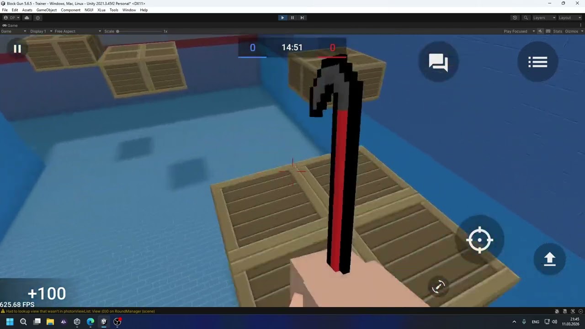Toggle Unity Play mode button
Viewport: 585px width, 329px height.
[282, 18]
